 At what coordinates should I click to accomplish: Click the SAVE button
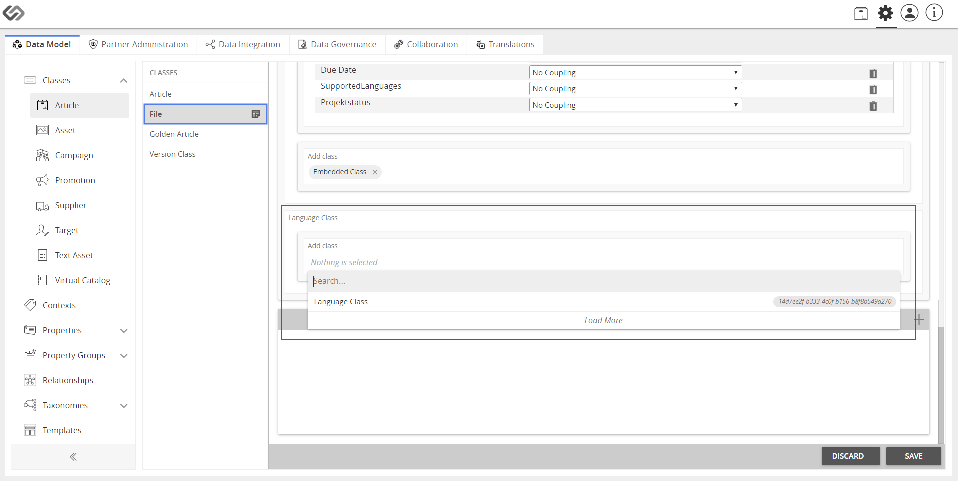[x=914, y=456]
